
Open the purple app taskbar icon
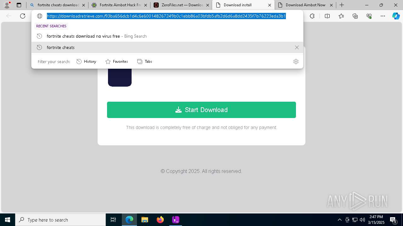(x=176, y=220)
